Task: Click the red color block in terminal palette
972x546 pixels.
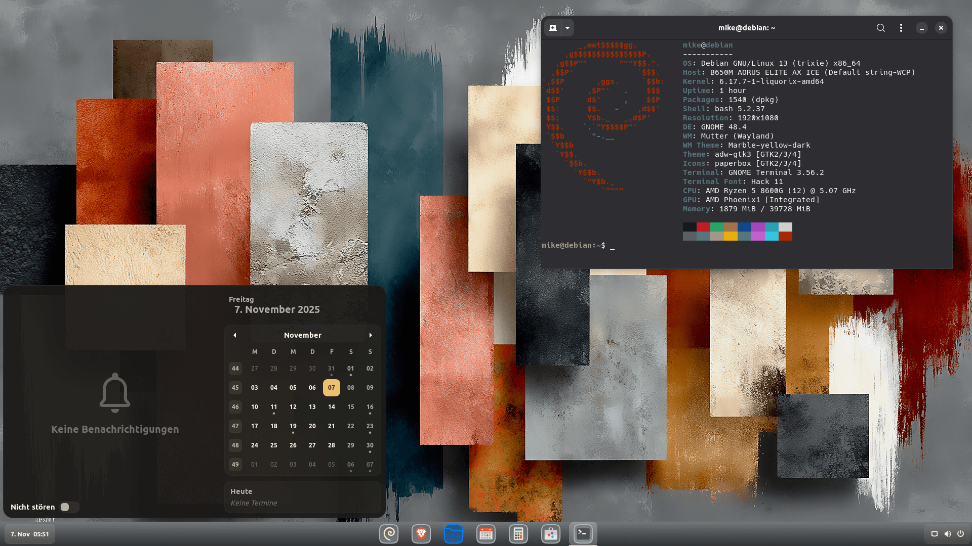Action: click(x=703, y=227)
